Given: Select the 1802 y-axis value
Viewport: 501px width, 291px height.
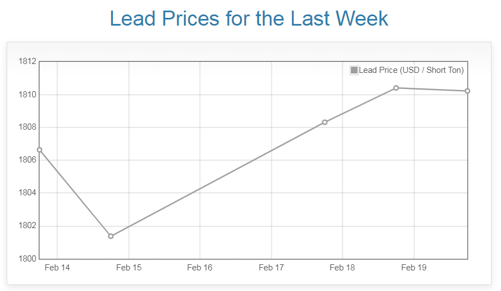Looking at the screenshot, I should (x=27, y=226).
